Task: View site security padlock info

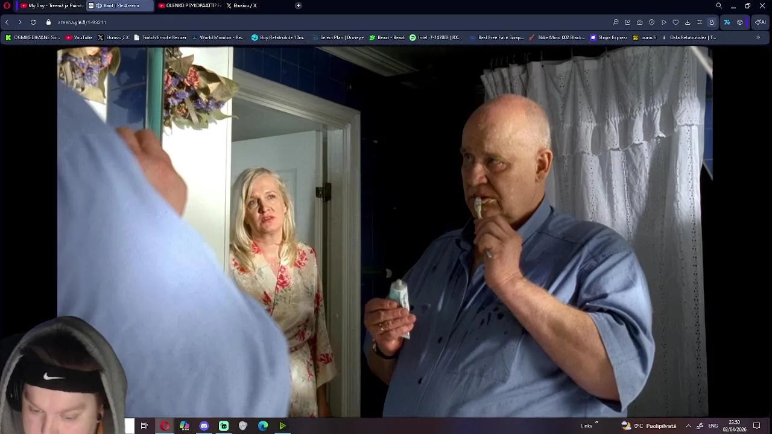Action: point(49,22)
